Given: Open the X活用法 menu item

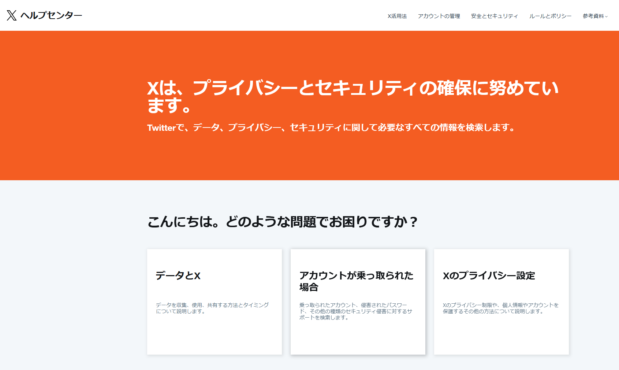Looking at the screenshot, I should pos(397,16).
